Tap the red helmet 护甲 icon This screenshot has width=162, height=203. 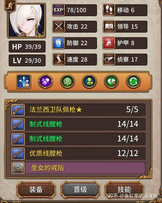point(109,43)
